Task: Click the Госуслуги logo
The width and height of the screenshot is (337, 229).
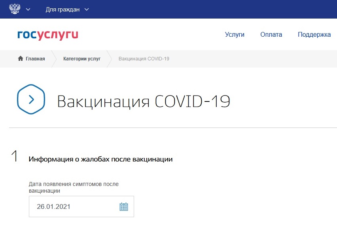Action: coord(48,35)
